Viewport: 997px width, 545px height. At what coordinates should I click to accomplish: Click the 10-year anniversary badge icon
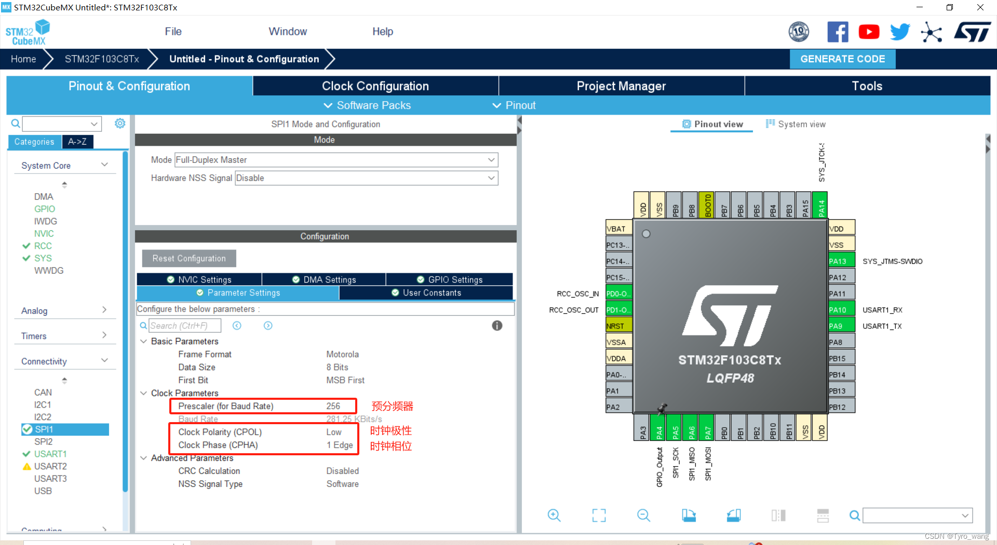[799, 32]
